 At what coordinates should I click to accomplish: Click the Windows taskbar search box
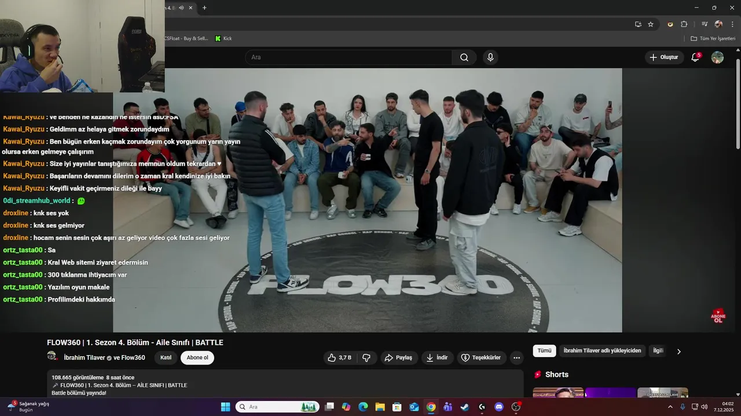click(277, 407)
